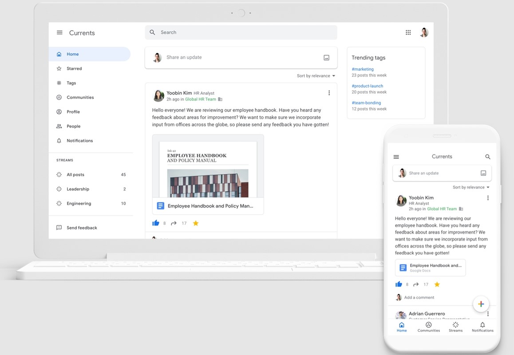The height and width of the screenshot is (355, 514).
Task: Select Communities in the laptop sidebar
Action: pyautogui.click(x=80, y=97)
